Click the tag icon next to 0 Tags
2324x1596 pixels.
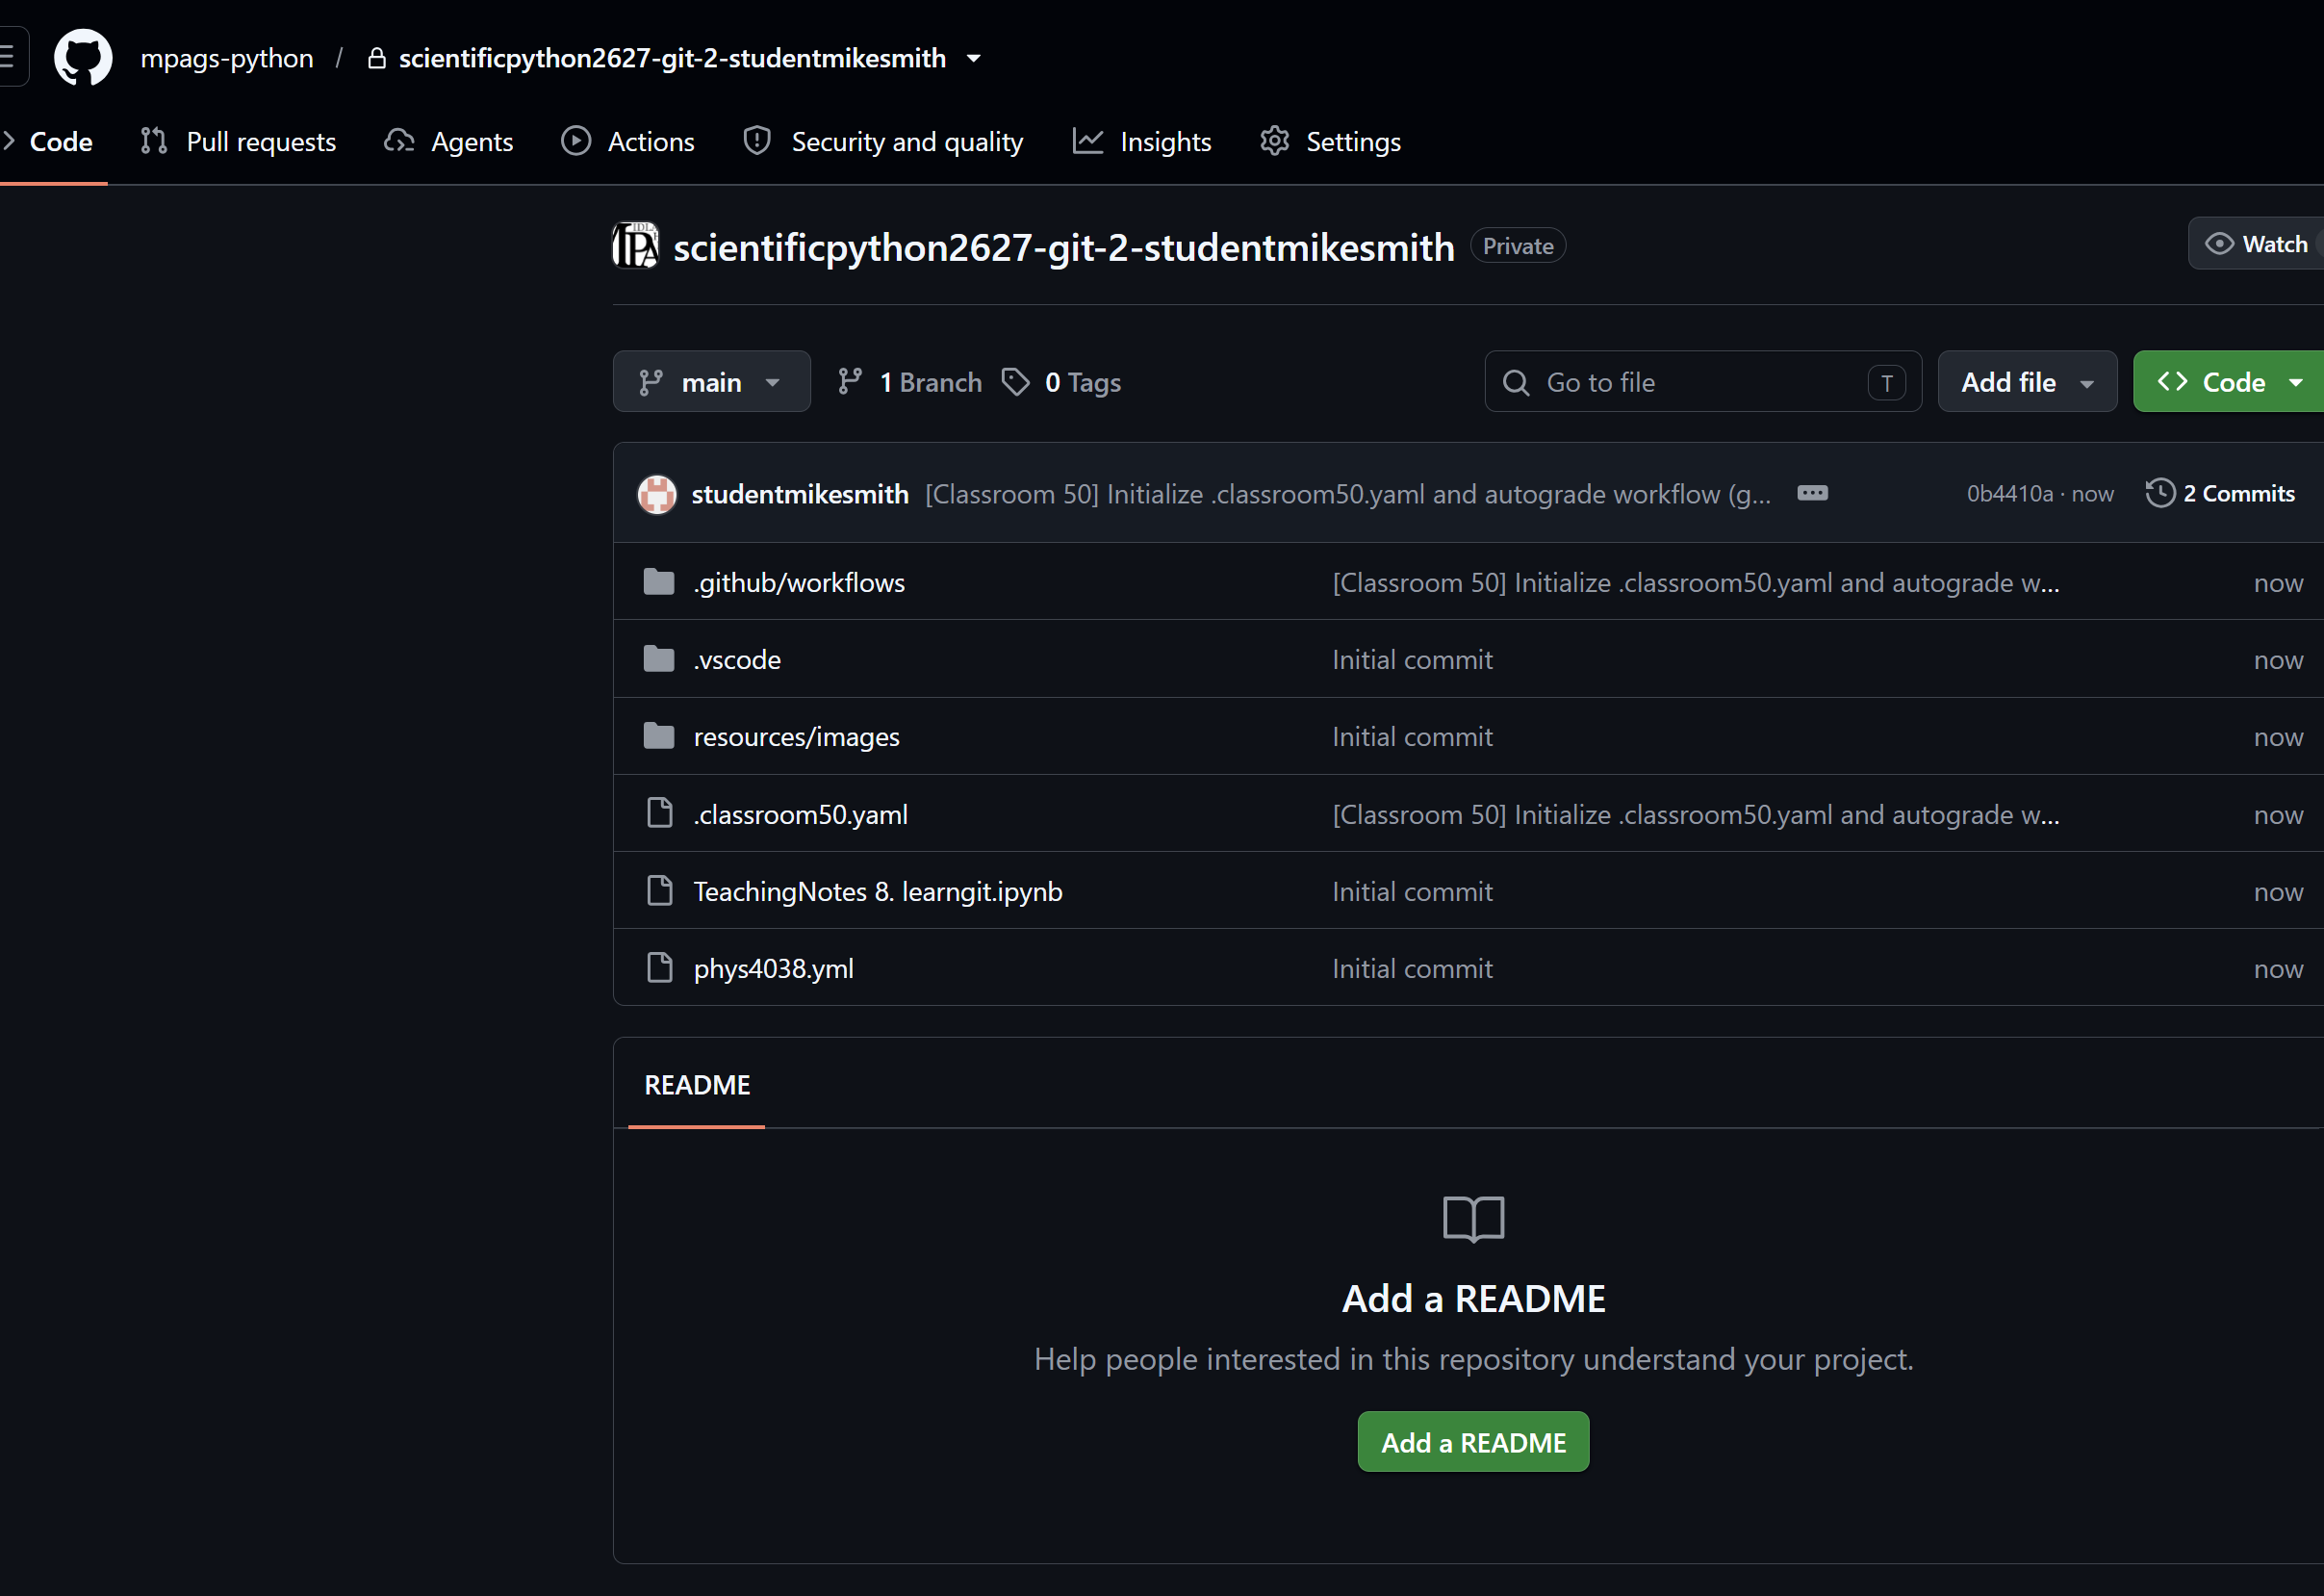coord(1016,382)
